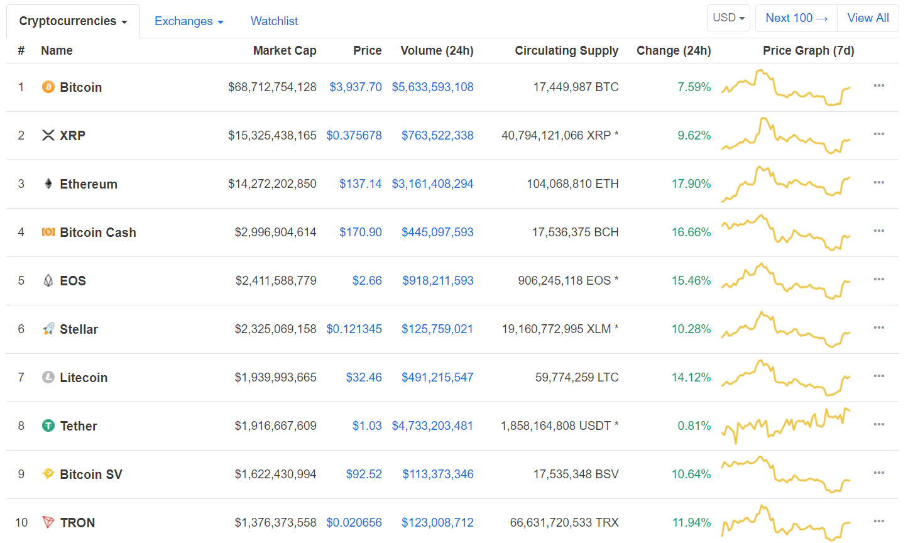Click Bitcoin volume $5,633,593,108
Viewport: 908px width, 543px height.
click(x=433, y=87)
